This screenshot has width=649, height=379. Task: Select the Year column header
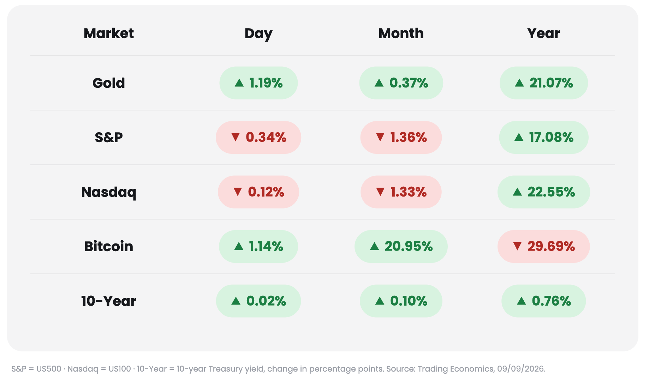543,33
